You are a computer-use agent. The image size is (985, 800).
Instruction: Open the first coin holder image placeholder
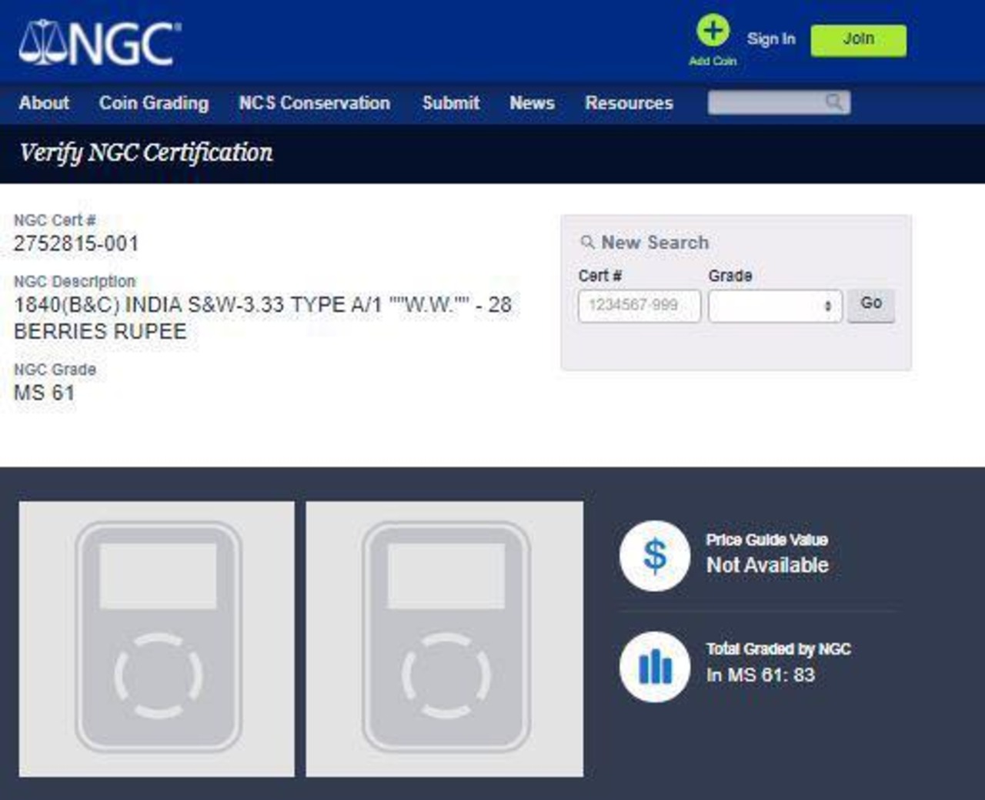[x=157, y=639]
